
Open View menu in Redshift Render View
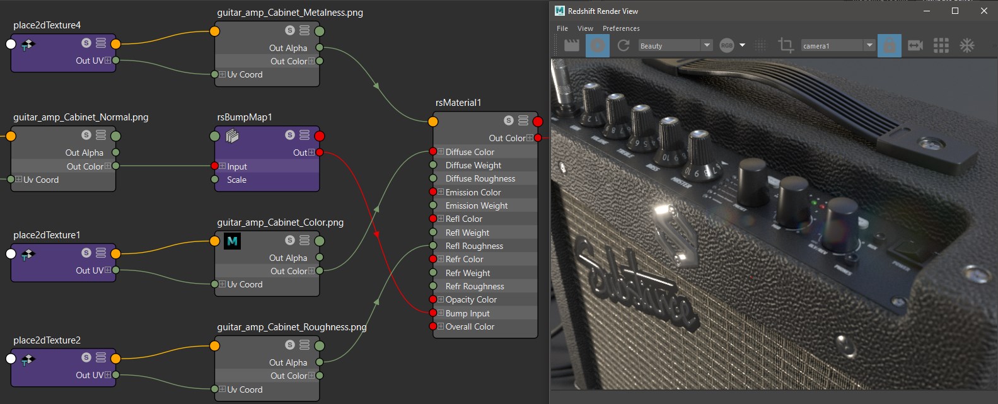585,28
